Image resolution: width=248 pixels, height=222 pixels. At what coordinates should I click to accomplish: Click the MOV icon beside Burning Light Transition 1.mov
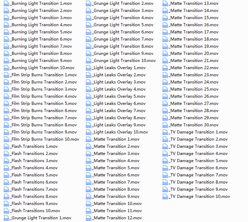point(7,4)
